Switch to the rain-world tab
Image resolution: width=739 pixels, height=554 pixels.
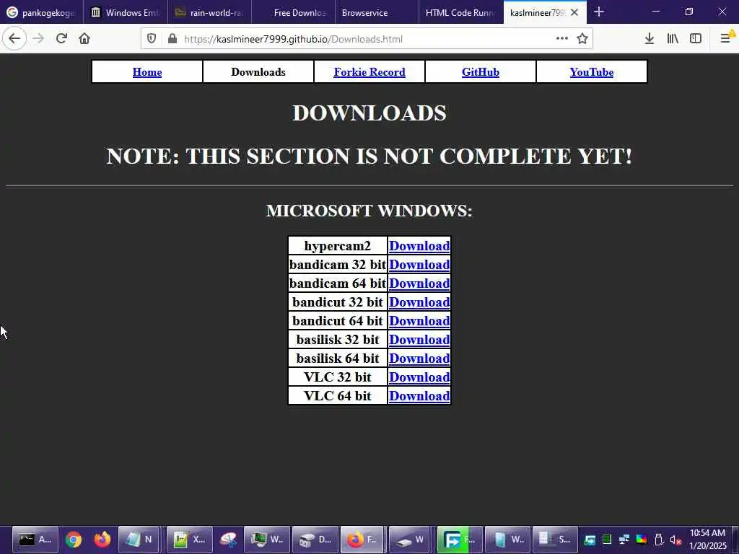pyautogui.click(x=209, y=13)
